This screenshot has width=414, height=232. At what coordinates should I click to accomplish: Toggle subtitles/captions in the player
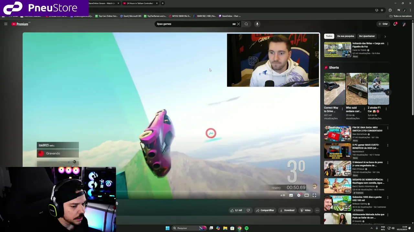[291, 195]
